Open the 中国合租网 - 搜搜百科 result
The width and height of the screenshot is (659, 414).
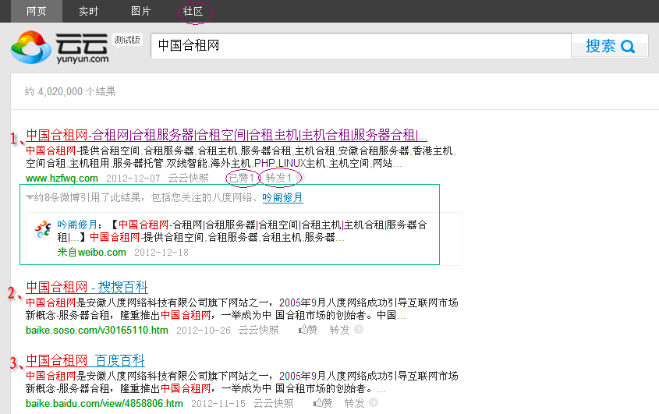87,287
